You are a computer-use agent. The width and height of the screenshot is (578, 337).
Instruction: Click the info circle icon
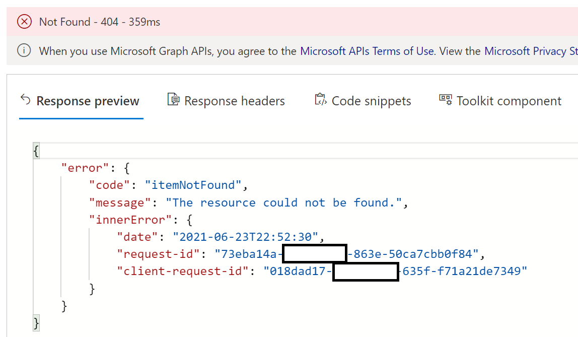pos(24,51)
